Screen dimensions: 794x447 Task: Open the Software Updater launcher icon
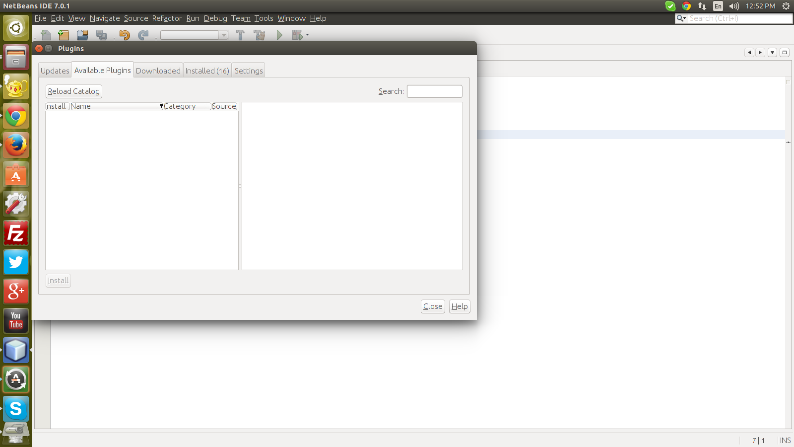(16, 379)
